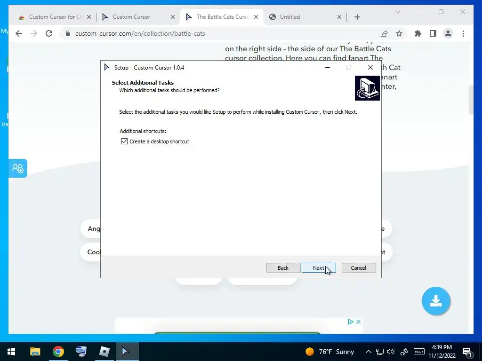Click the site lock icon in the address bar
482x361 pixels.
pyautogui.click(x=68, y=33)
